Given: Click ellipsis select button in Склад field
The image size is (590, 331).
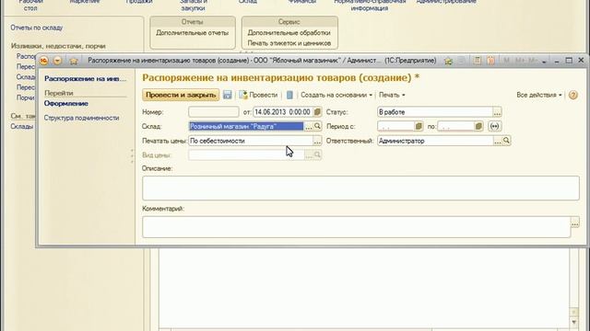Looking at the screenshot, I should click(309, 127).
